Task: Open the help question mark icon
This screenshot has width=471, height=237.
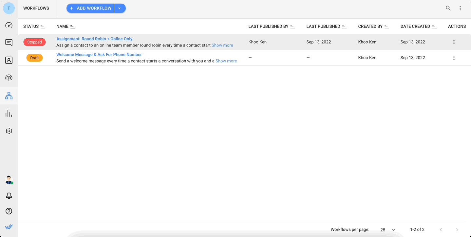Action: click(x=9, y=211)
